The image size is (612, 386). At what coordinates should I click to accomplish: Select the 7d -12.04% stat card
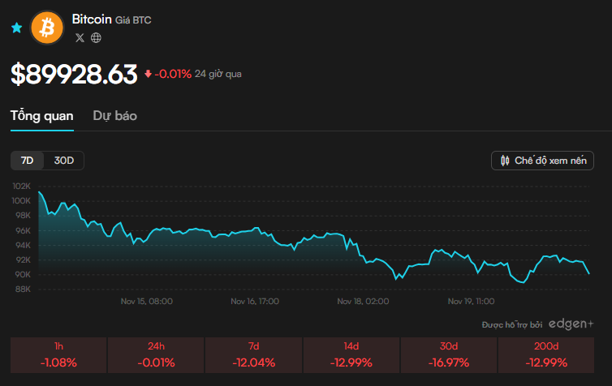coord(254,355)
